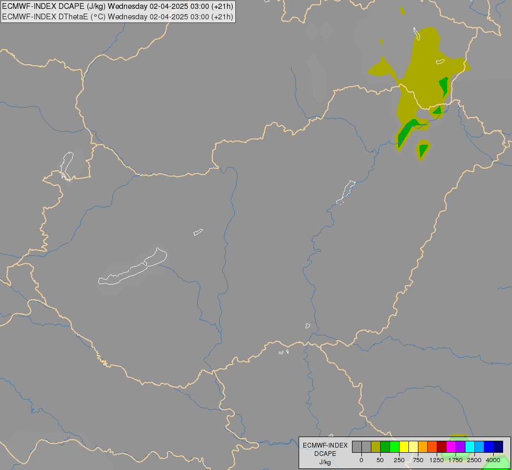Image resolution: width=512 pixels, height=470 pixels.
Task: Click the magenta 1750 J/kg swatch
Action: 451,446
